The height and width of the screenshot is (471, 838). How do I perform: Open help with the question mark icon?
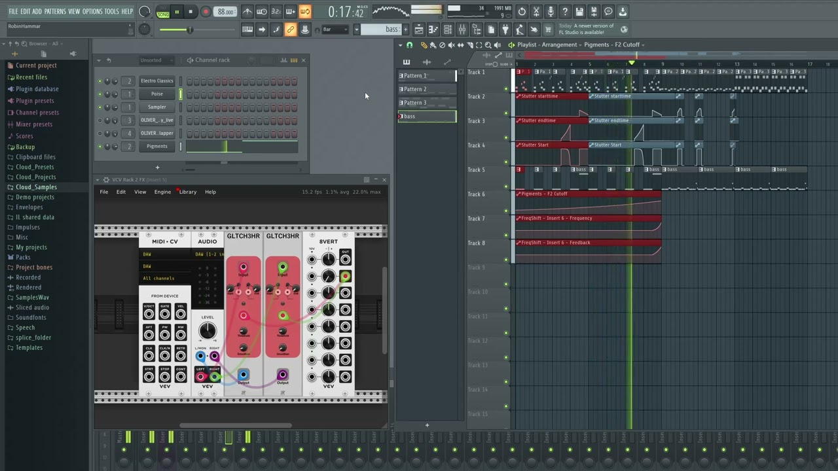pos(565,12)
